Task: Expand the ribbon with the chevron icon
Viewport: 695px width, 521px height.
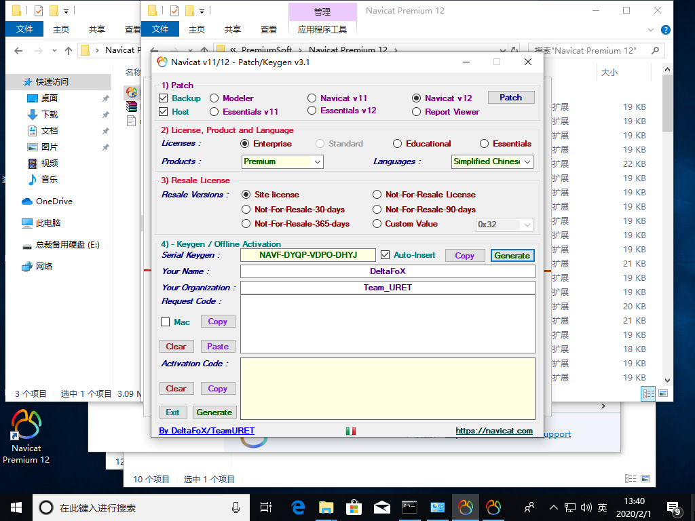Action: (x=651, y=30)
